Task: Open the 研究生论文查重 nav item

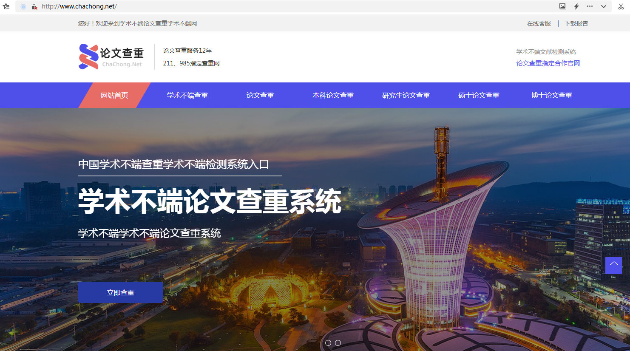Action: click(406, 95)
